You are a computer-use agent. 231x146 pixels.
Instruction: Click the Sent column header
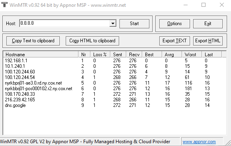click(x=118, y=55)
